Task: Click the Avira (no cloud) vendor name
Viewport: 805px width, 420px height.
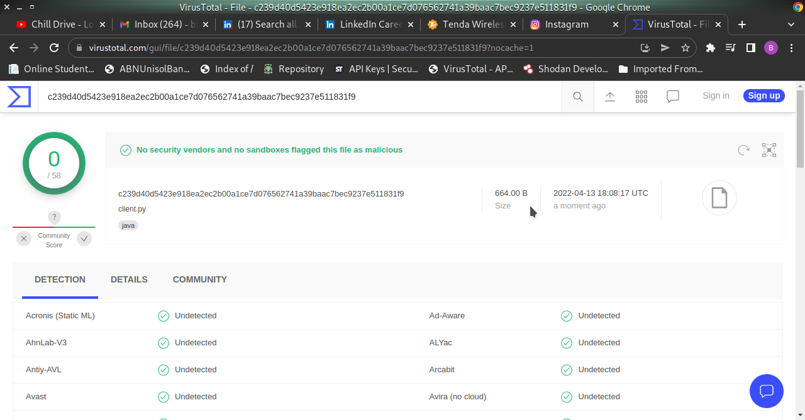Action: pyautogui.click(x=458, y=397)
